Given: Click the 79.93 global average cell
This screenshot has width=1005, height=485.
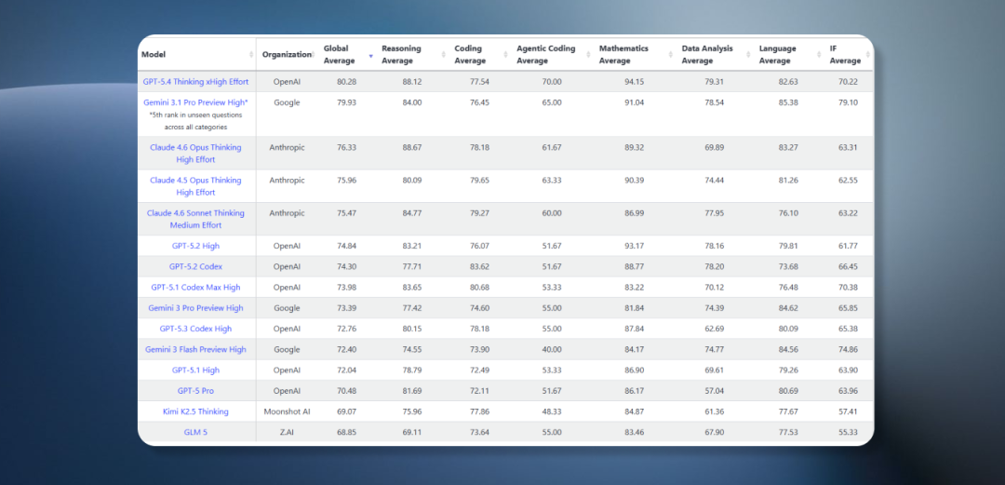Looking at the screenshot, I should click(347, 102).
